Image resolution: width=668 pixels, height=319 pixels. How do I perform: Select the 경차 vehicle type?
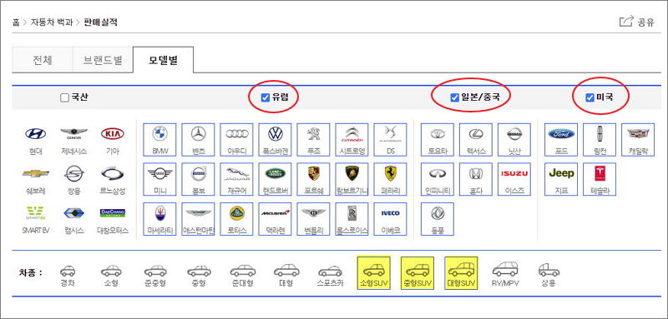pyautogui.click(x=68, y=275)
